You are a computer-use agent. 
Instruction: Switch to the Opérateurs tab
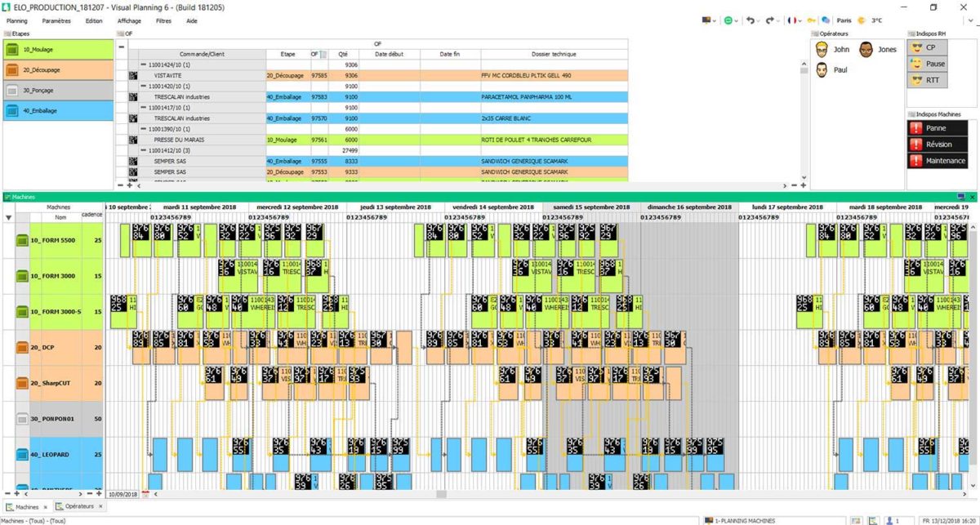pos(79,506)
